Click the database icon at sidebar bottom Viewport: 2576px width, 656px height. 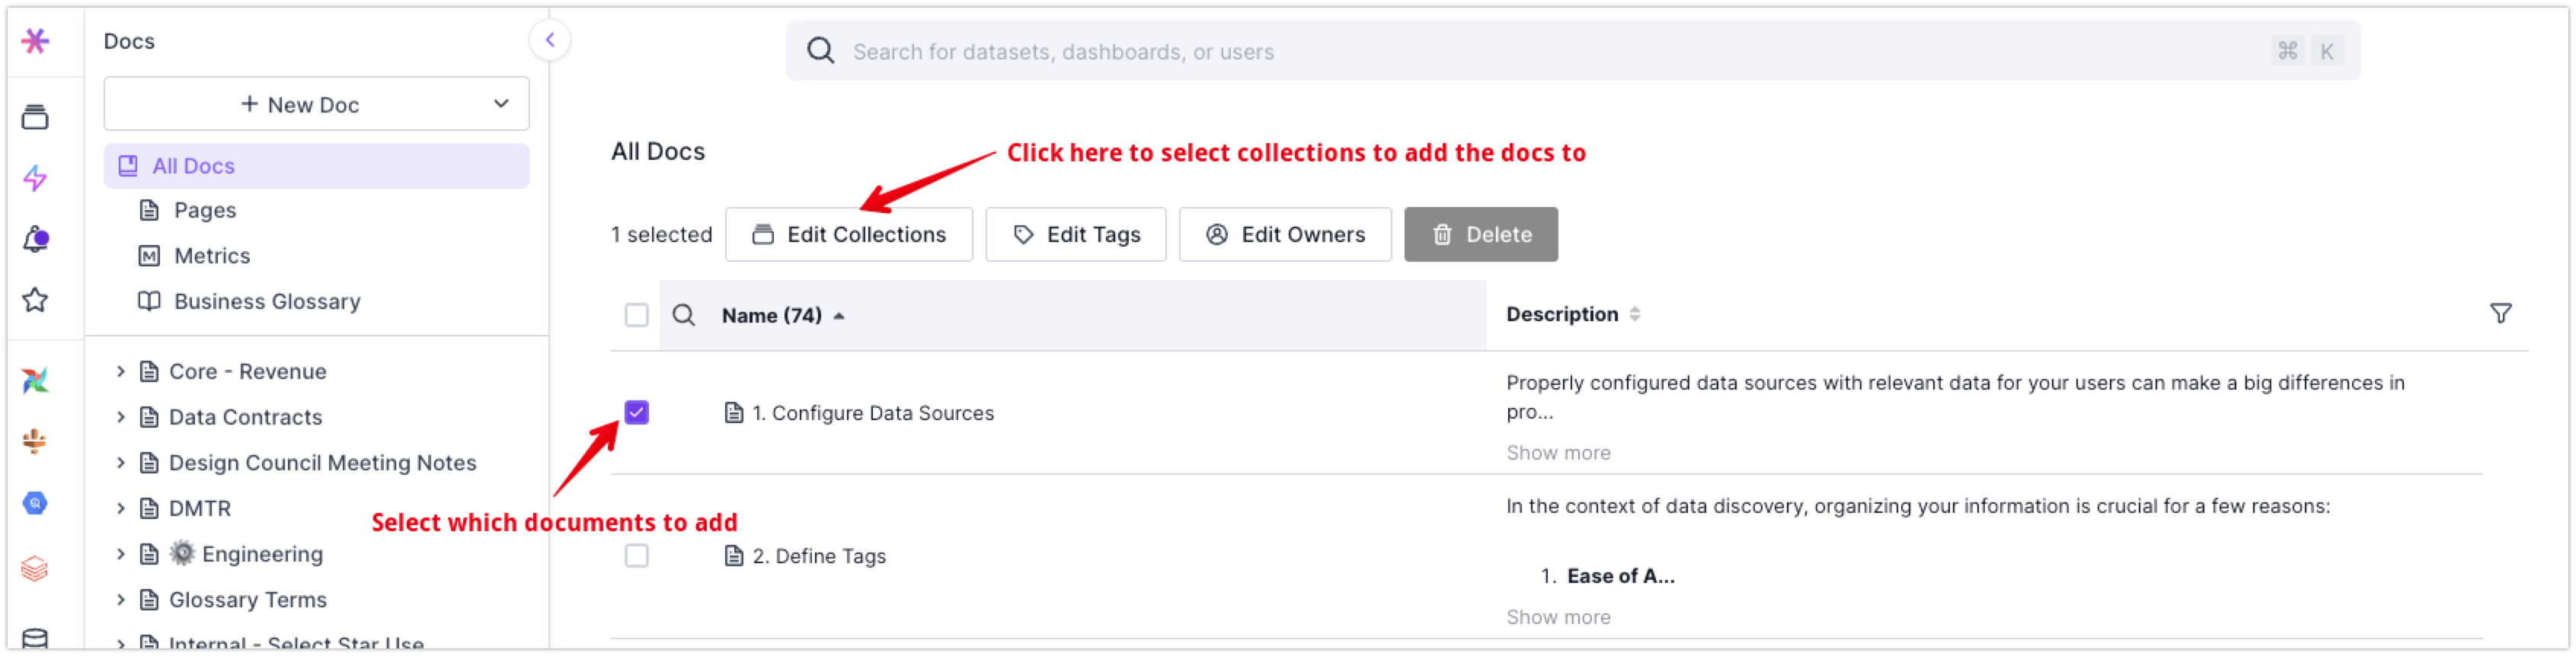(x=35, y=639)
